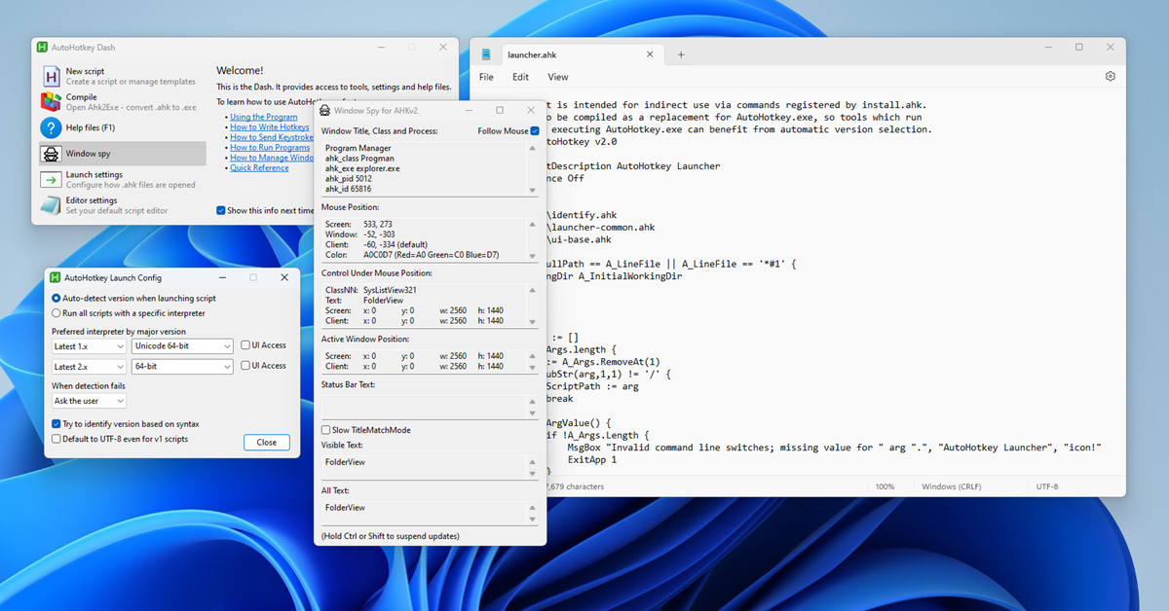The image size is (1169, 611).
Task: Click the 100% zoom level in Notepad status bar
Action: (885, 486)
